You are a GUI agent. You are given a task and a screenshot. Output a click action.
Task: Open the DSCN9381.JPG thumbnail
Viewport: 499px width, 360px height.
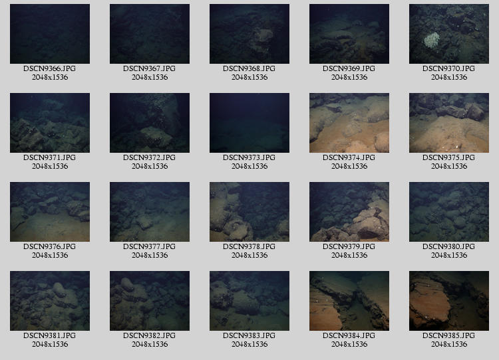tap(50, 301)
